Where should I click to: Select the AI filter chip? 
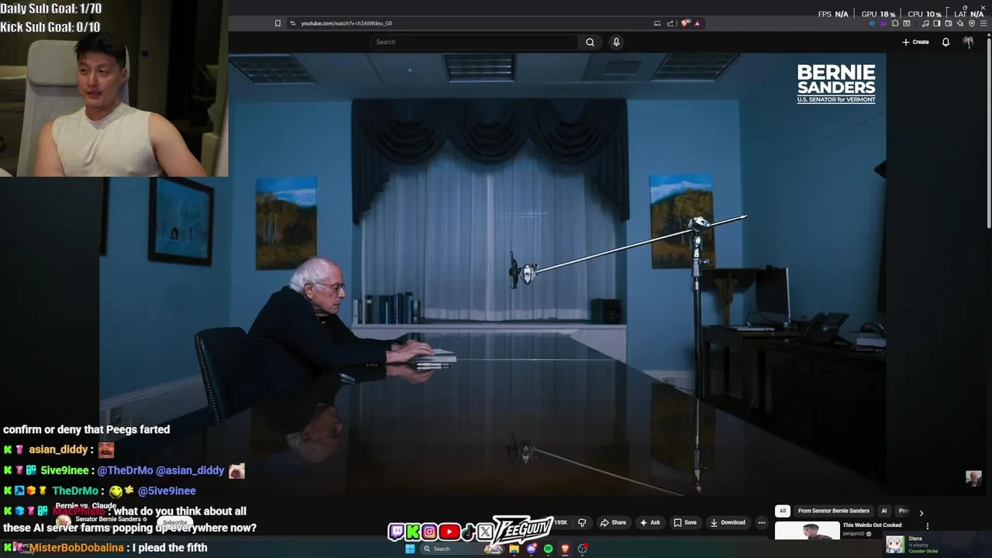click(883, 511)
